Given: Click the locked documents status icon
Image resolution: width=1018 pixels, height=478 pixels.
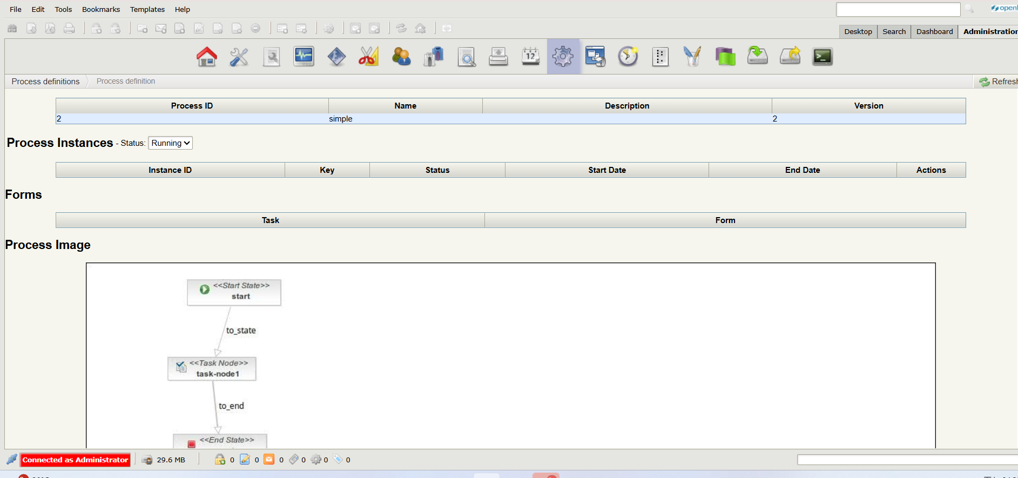Looking at the screenshot, I should tap(220, 460).
